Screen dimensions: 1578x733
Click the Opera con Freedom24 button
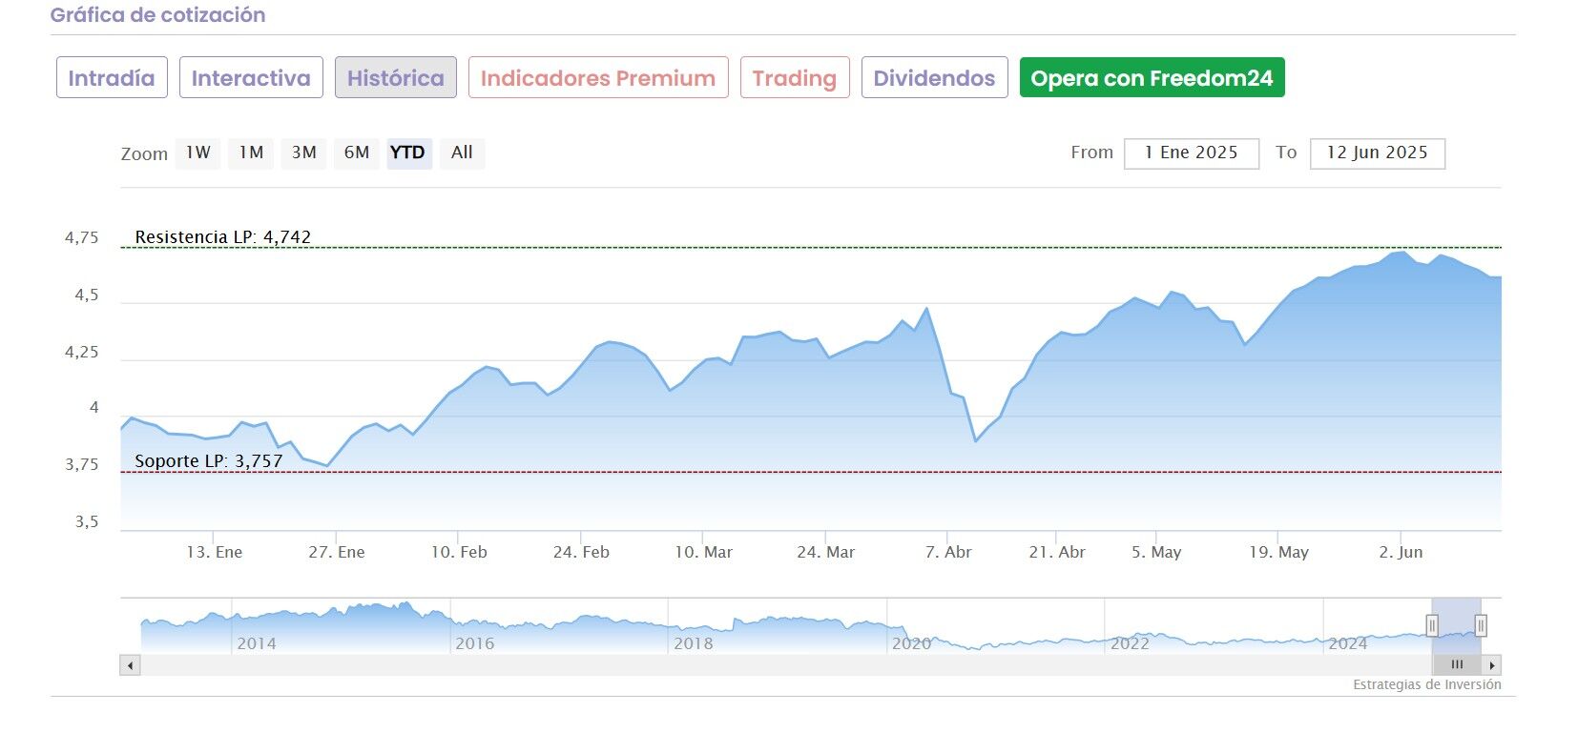pyautogui.click(x=1152, y=78)
